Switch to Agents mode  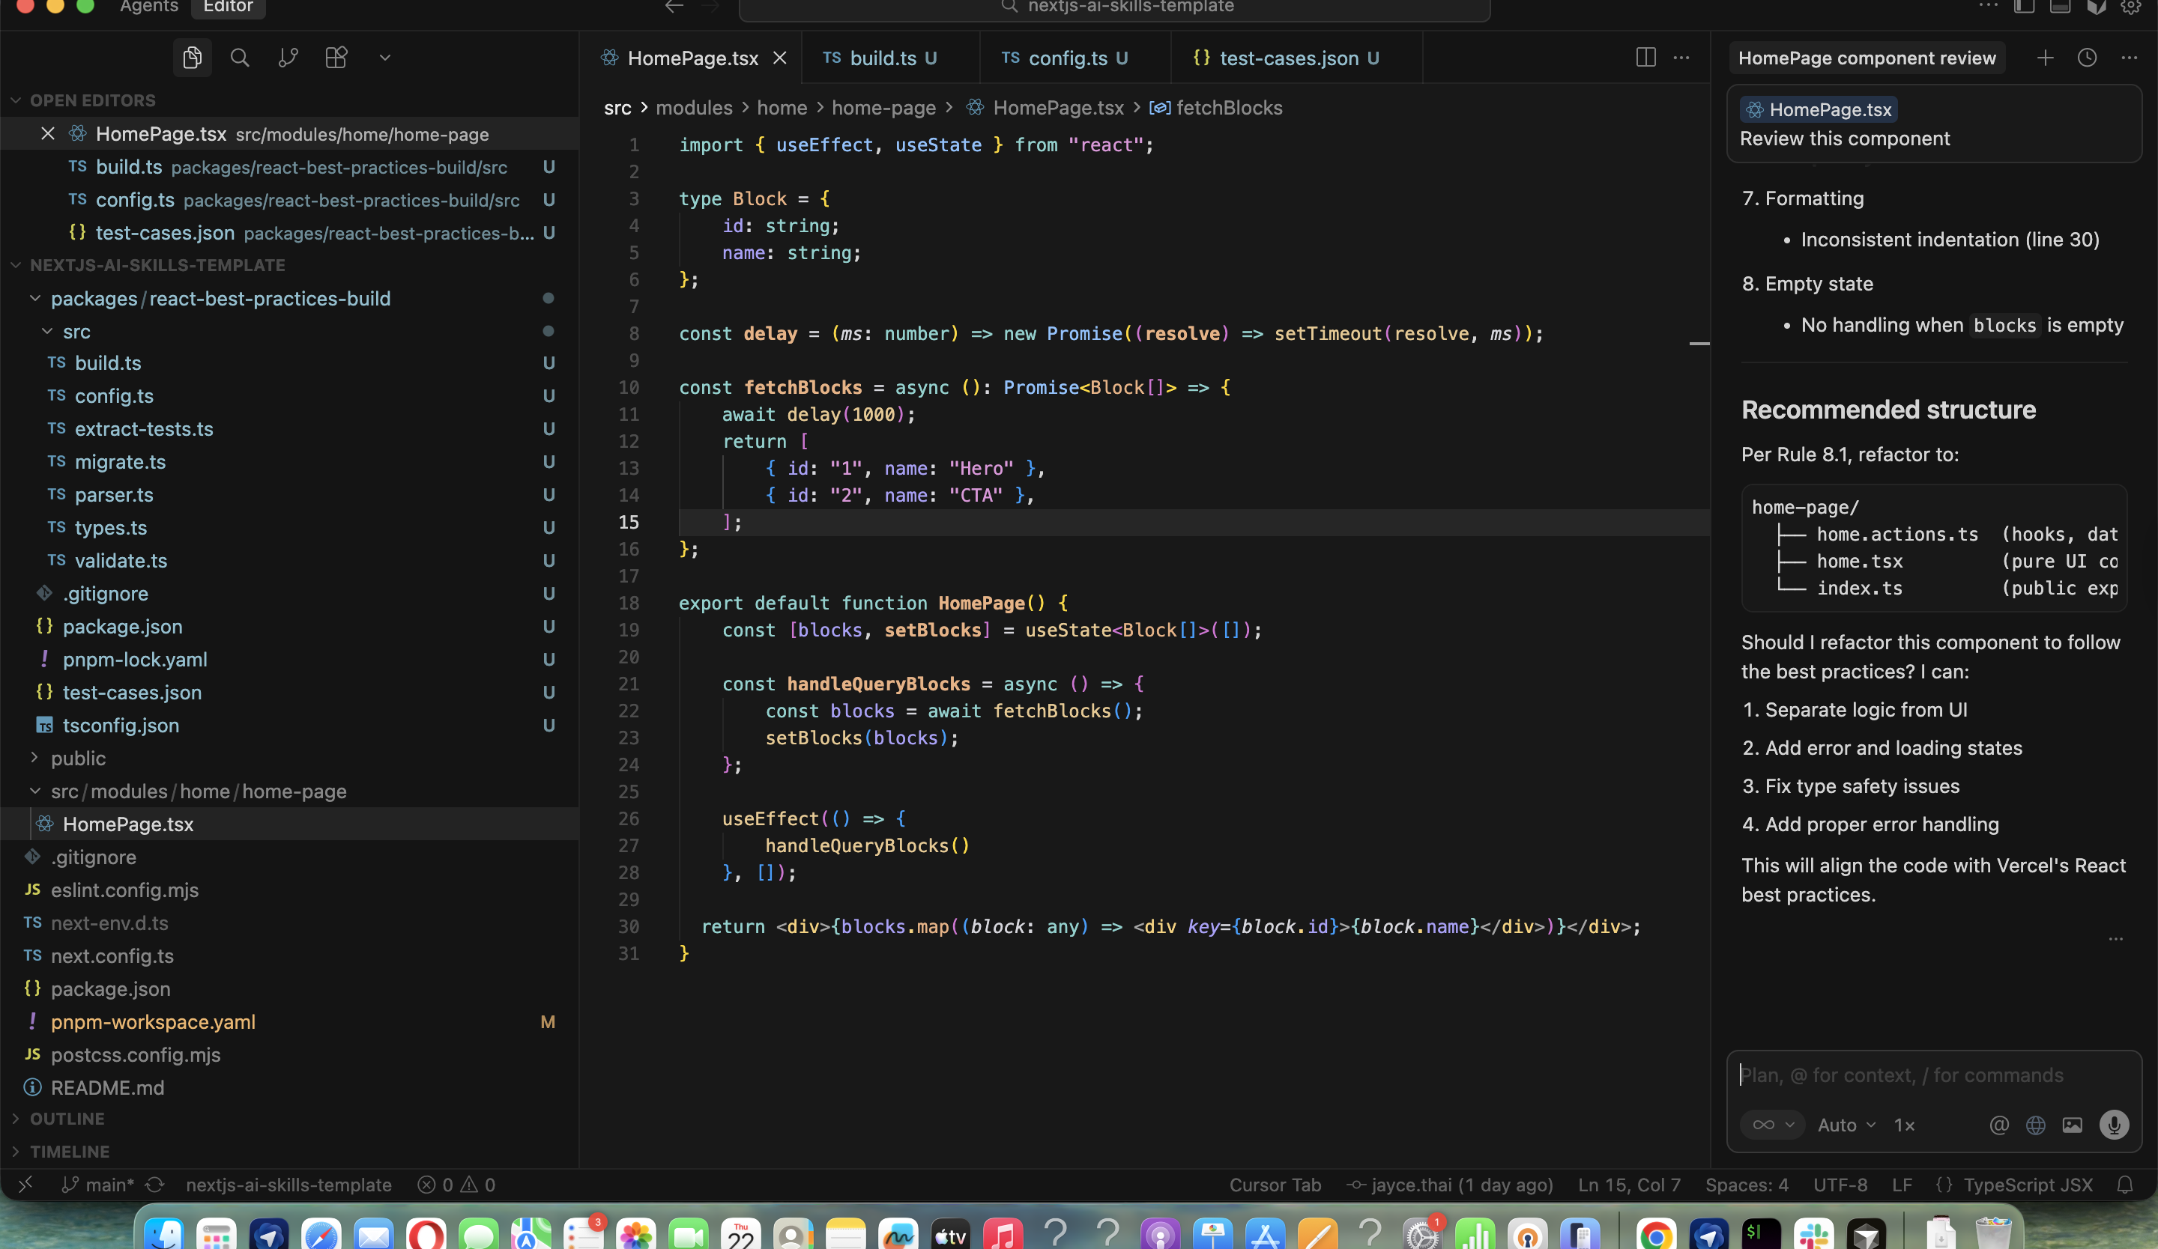coord(149,7)
